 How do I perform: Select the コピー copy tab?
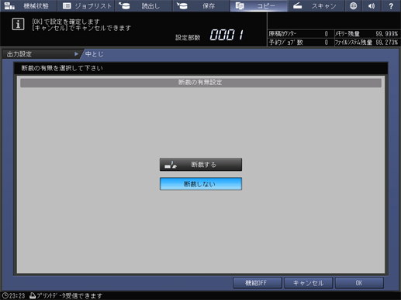(x=259, y=5)
